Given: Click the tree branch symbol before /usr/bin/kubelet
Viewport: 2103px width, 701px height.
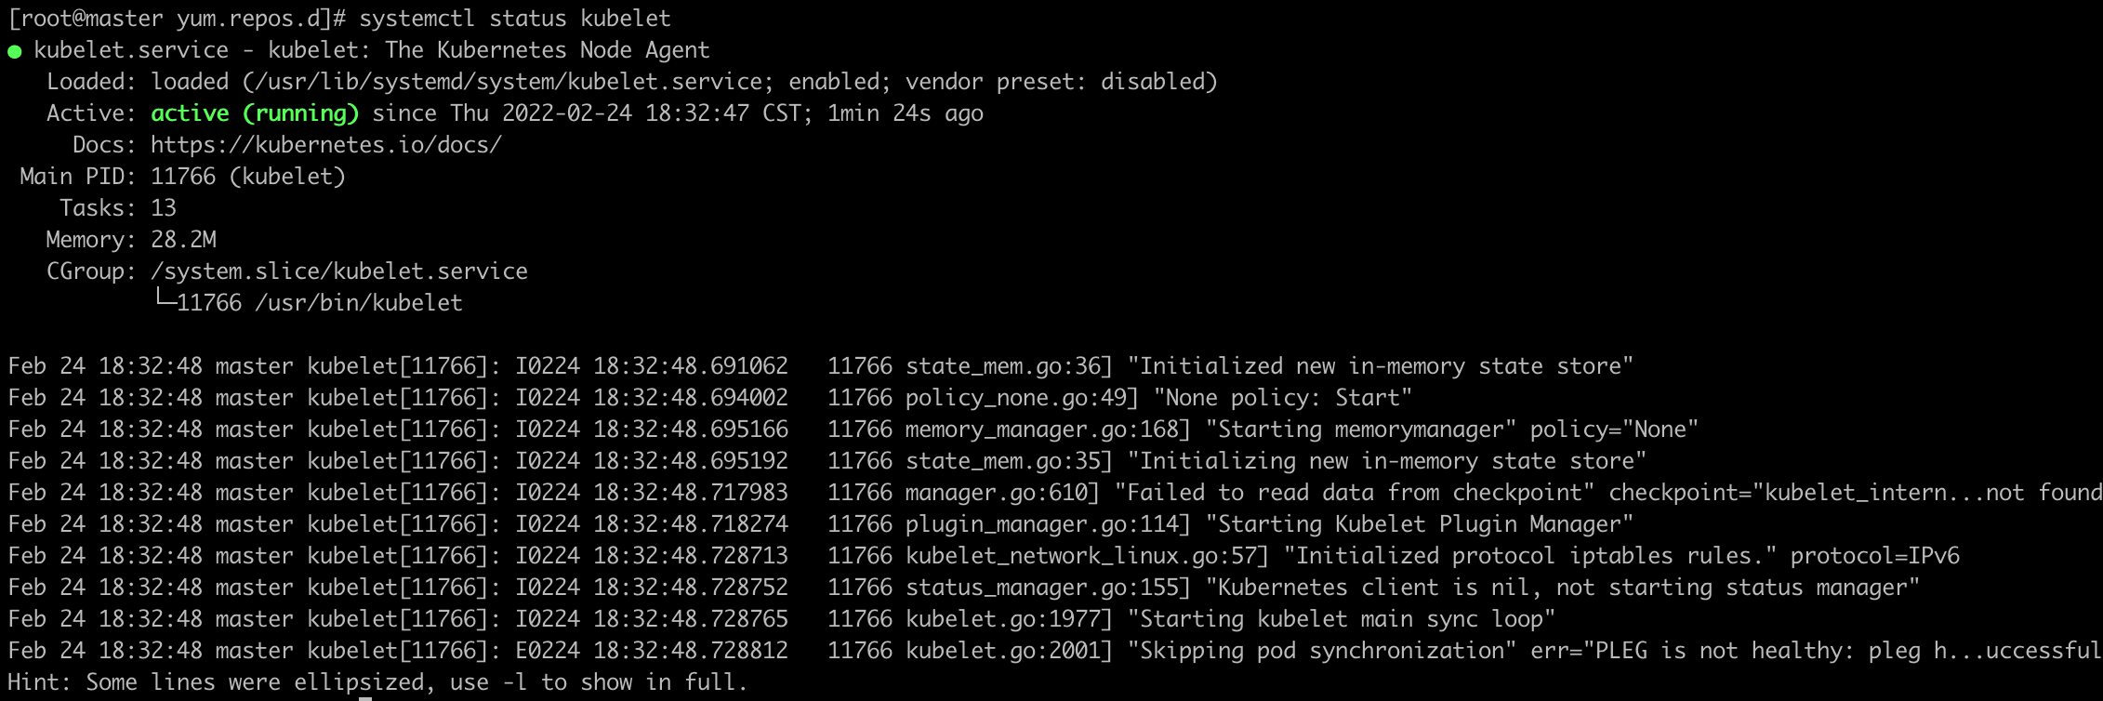Looking at the screenshot, I should click(x=164, y=299).
